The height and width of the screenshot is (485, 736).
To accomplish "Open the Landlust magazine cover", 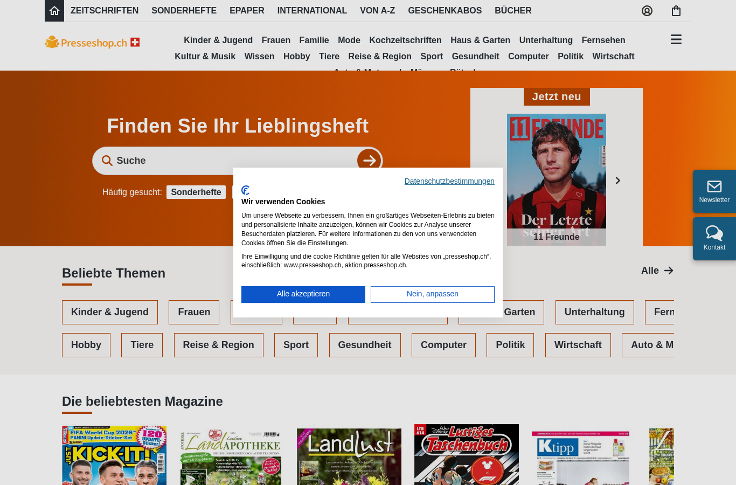I will [x=349, y=456].
